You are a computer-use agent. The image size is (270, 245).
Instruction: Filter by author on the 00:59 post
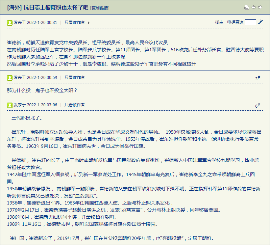click(x=75, y=78)
